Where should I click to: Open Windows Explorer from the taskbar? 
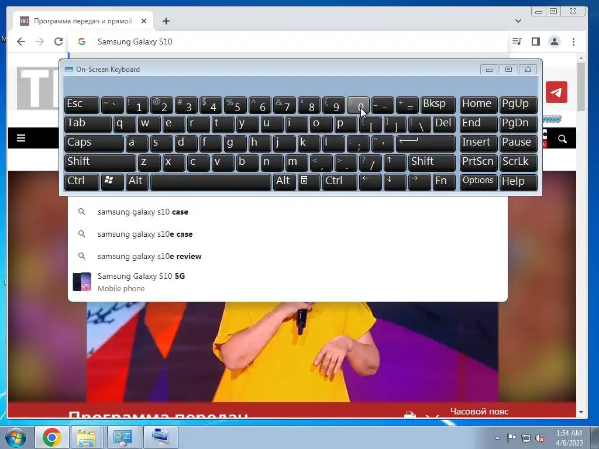click(x=87, y=437)
